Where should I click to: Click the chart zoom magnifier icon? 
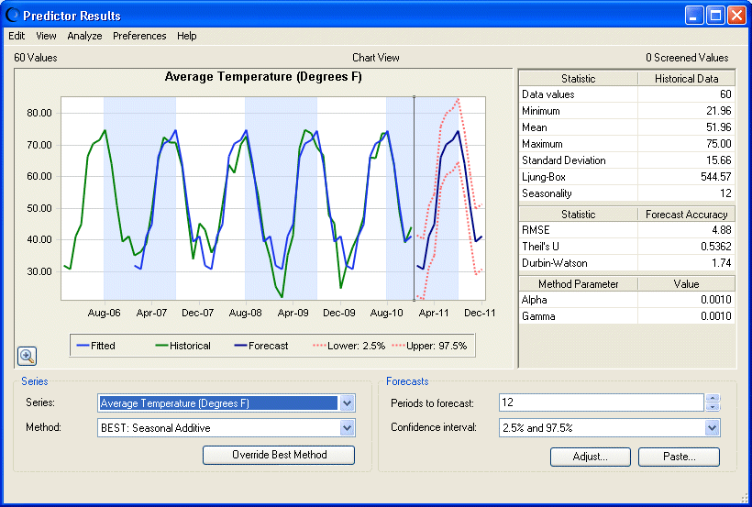coord(27,356)
